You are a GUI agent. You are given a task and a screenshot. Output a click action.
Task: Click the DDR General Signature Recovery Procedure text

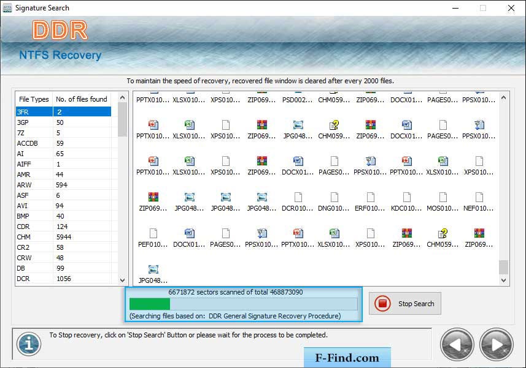click(x=274, y=316)
